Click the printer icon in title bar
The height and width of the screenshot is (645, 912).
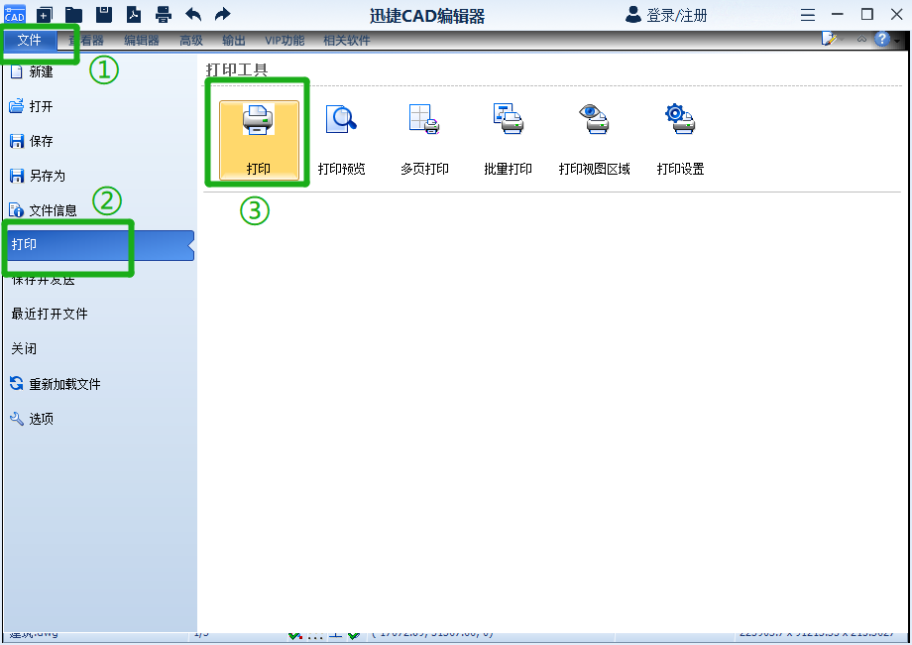(163, 15)
